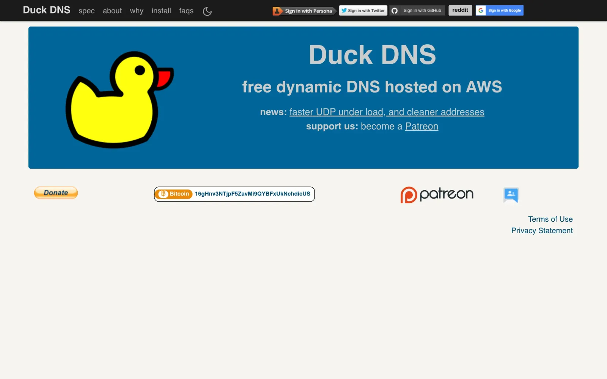Open the Google groups community icon
This screenshot has height=379, width=607.
(x=511, y=195)
